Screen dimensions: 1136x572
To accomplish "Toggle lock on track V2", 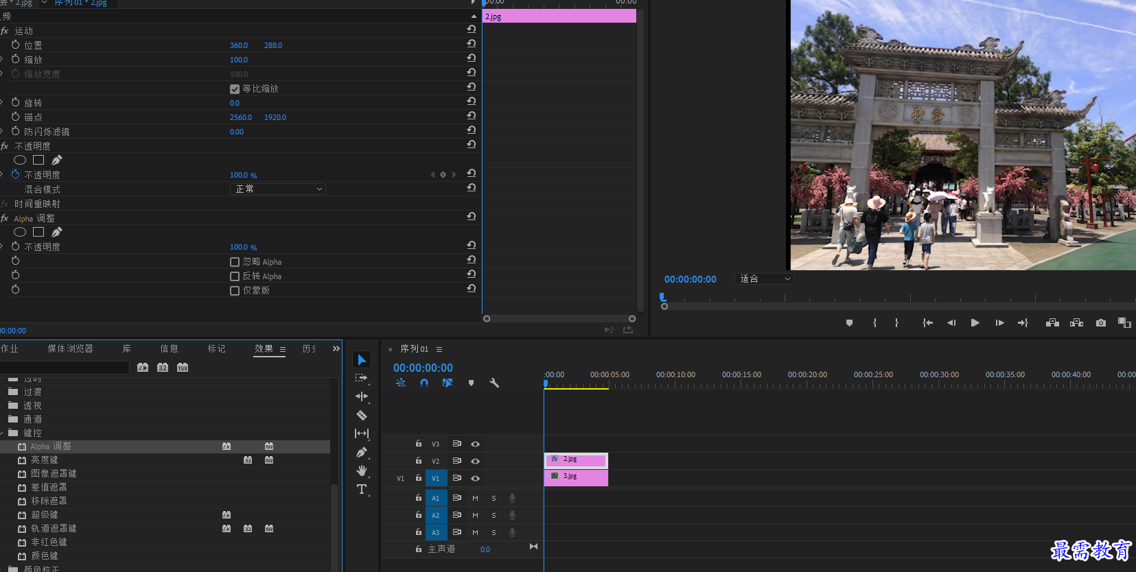I will coord(419,461).
